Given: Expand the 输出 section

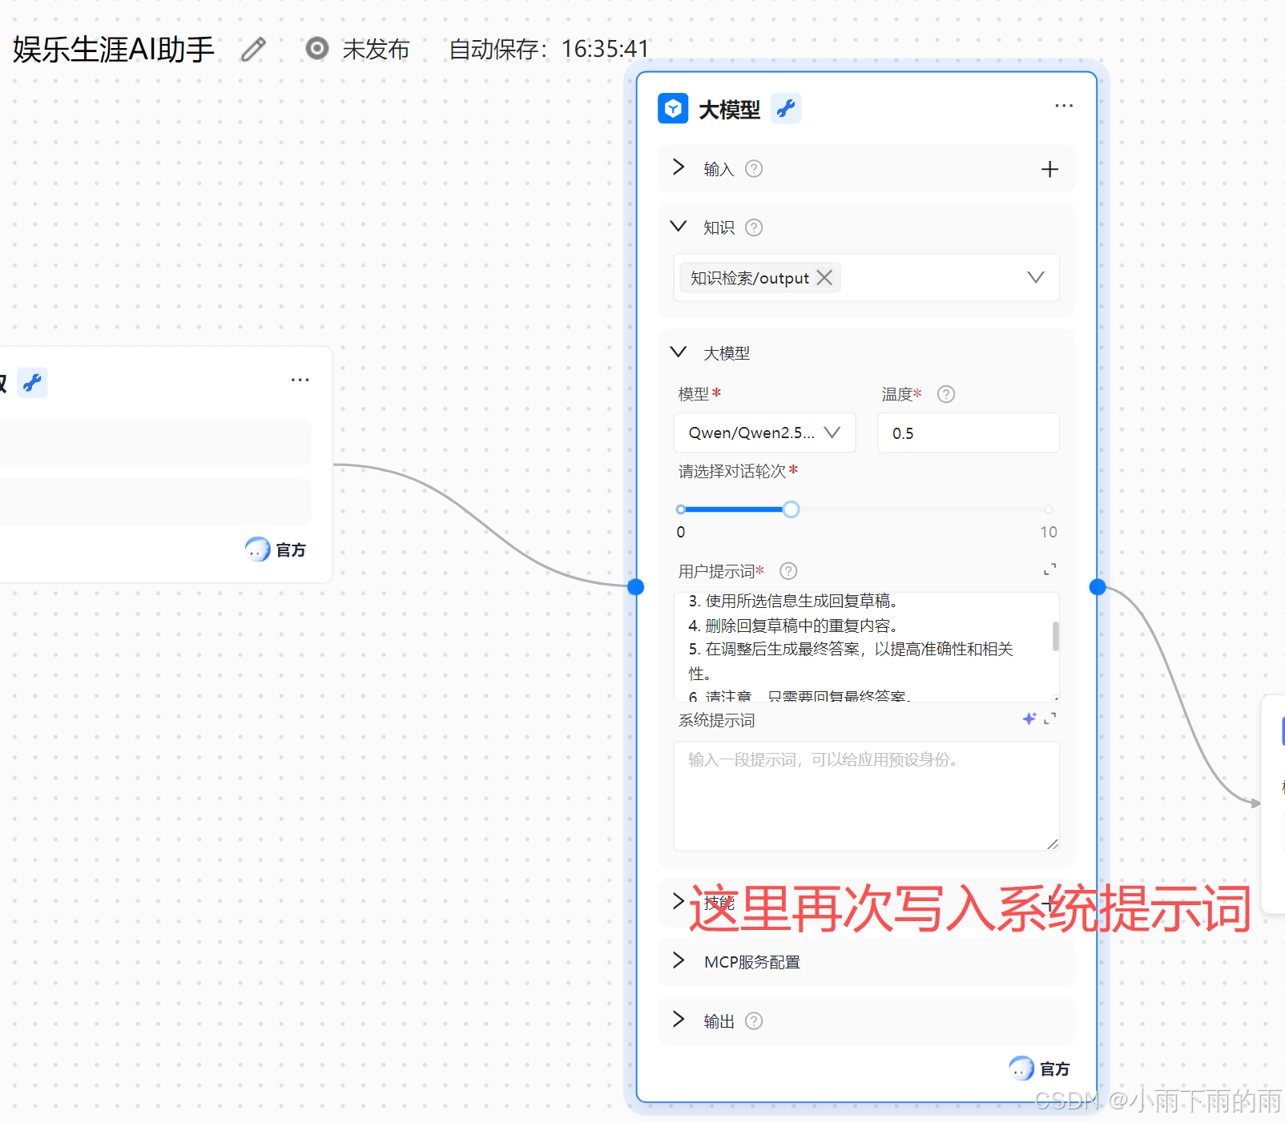Looking at the screenshot, I should pyautogui.click(x=679, y=1020).
